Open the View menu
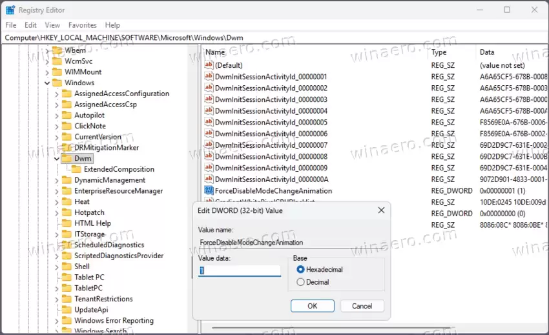The image size is (549, 335). click(x=52, y=25)
